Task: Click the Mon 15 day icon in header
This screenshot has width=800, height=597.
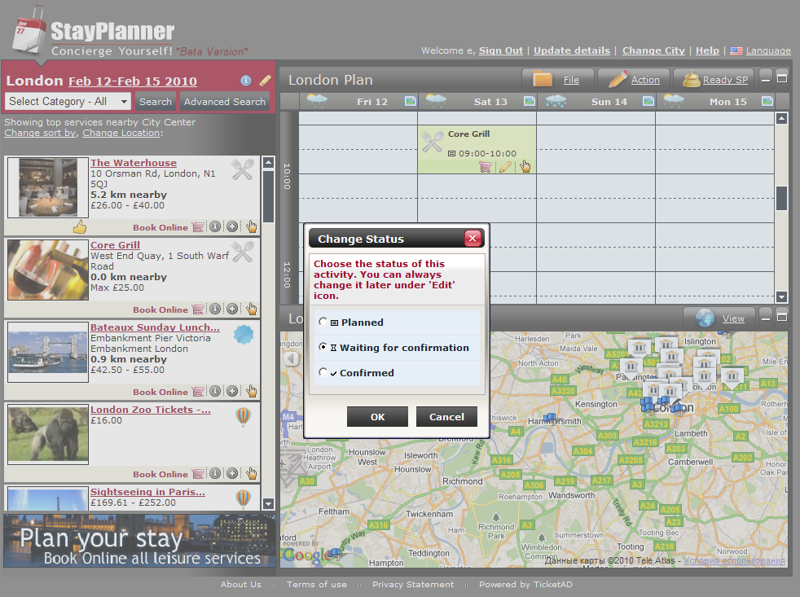Action: pyautogui.click(x=767, y=101)
